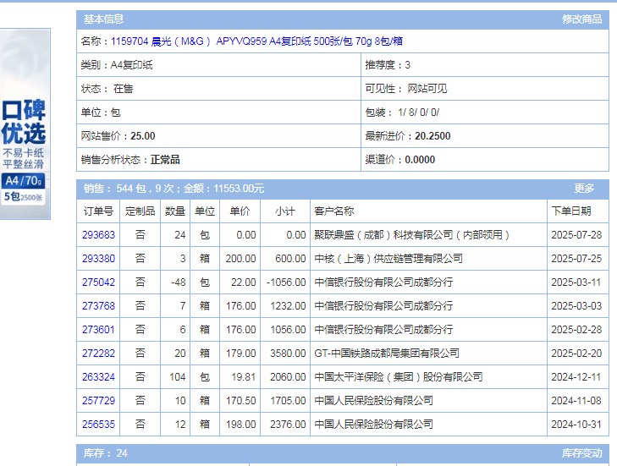The height and width of the screenshot is (466, 617).
Task: Click the 渠道价 value 0.0000
Action: tap(420, 160)
